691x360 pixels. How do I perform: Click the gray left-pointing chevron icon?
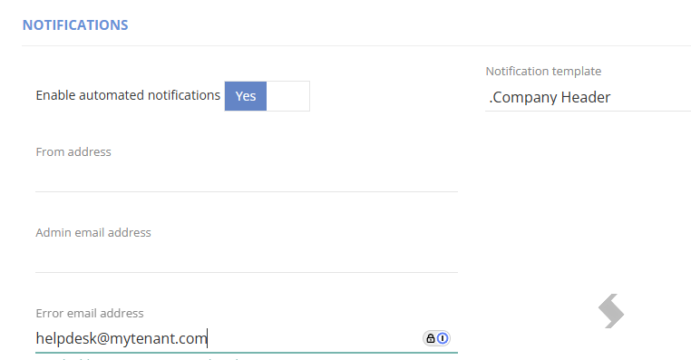pos(611,311)
